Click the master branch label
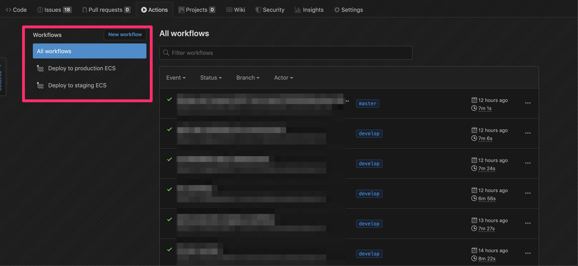Viewport: 578px width, 266px height. 368,104
